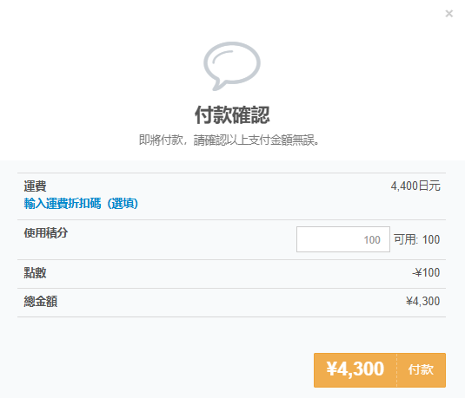Image resolution: width=465 pixels, height=398 pixels.
Task: Select the ¥4,300 value in the 總金額 row
Action: pos(423,301)
